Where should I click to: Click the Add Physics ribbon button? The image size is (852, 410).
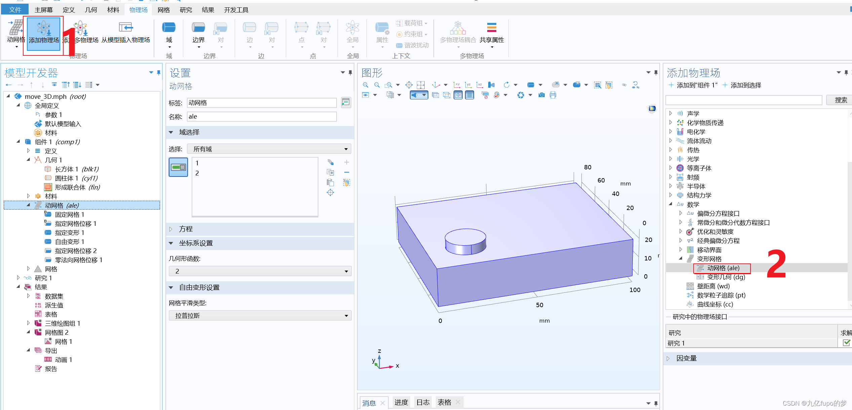44,34
